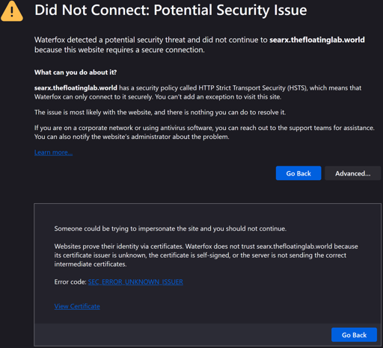Open the Learn more link

53,152
